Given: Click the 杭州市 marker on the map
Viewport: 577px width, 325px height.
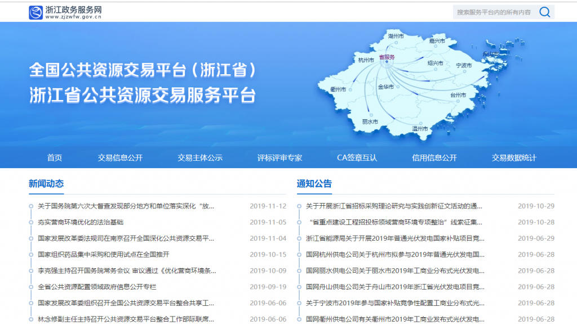Looking at the screenshot, I should coord(366,60).
